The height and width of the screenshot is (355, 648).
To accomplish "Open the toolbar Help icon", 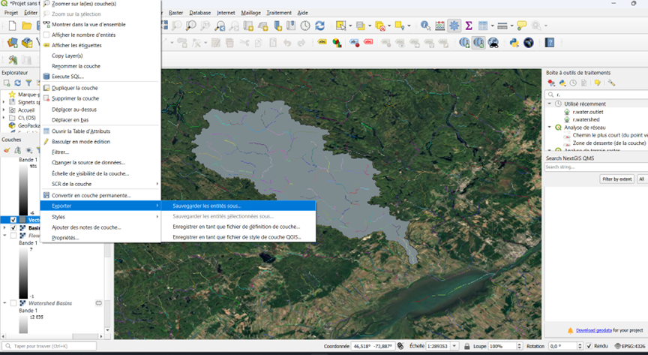I will 549,43.
